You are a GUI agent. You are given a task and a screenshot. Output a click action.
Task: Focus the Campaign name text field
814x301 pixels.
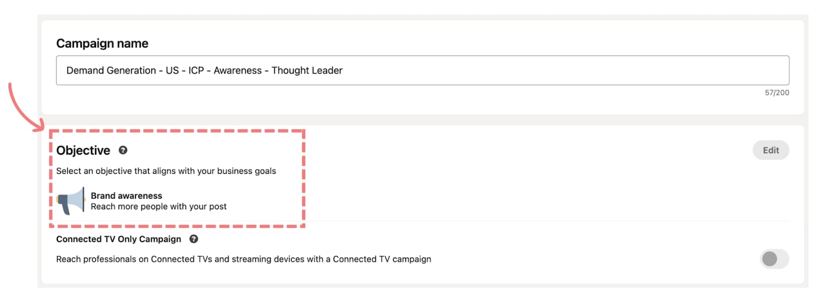(422, 70)
